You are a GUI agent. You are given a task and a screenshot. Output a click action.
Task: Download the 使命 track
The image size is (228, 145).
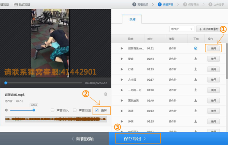click(x=196, y=59)
